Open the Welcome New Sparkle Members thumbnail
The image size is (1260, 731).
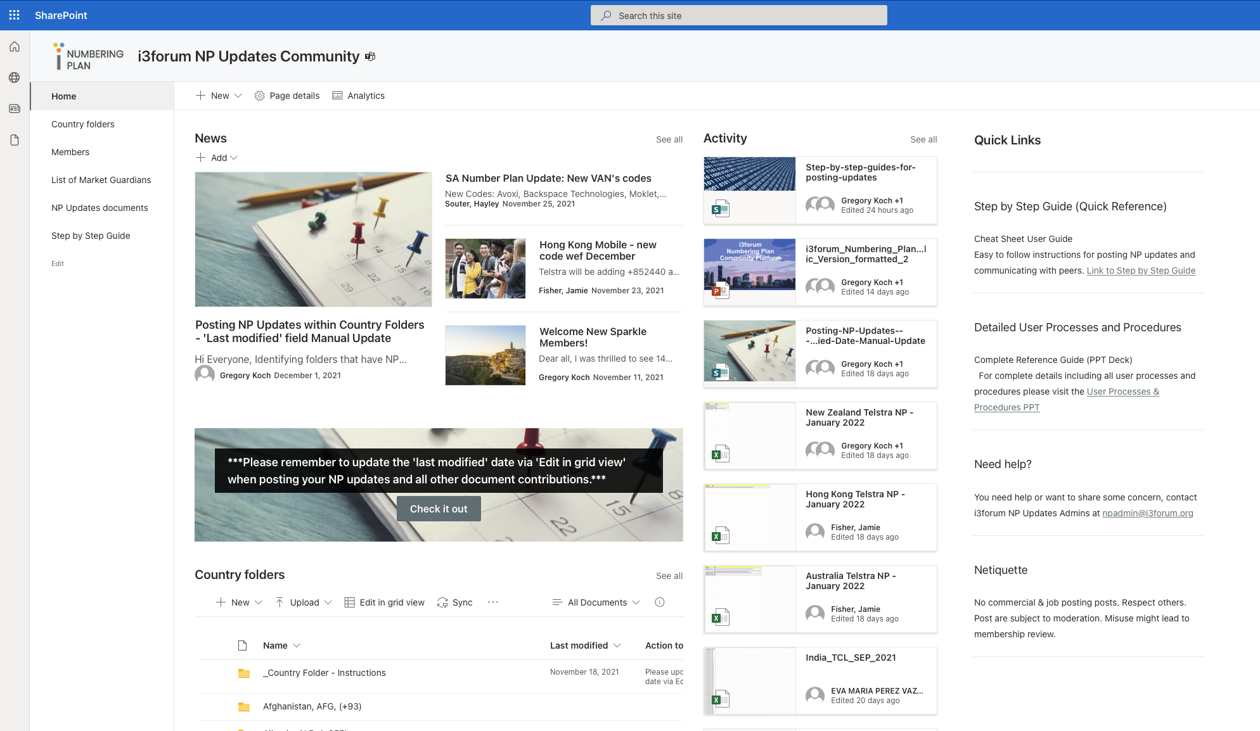[485, 355]
